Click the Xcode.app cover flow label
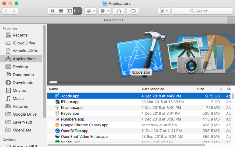The width and height of the screenshot is (235, 147). point(141,72)
